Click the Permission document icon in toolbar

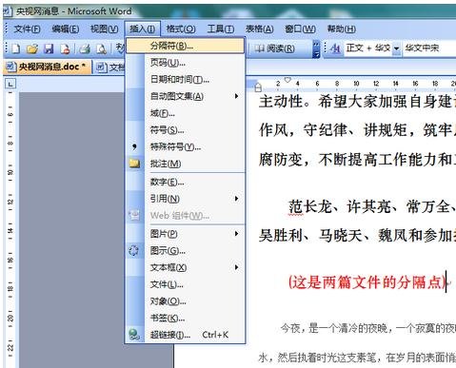click(65, 48)
